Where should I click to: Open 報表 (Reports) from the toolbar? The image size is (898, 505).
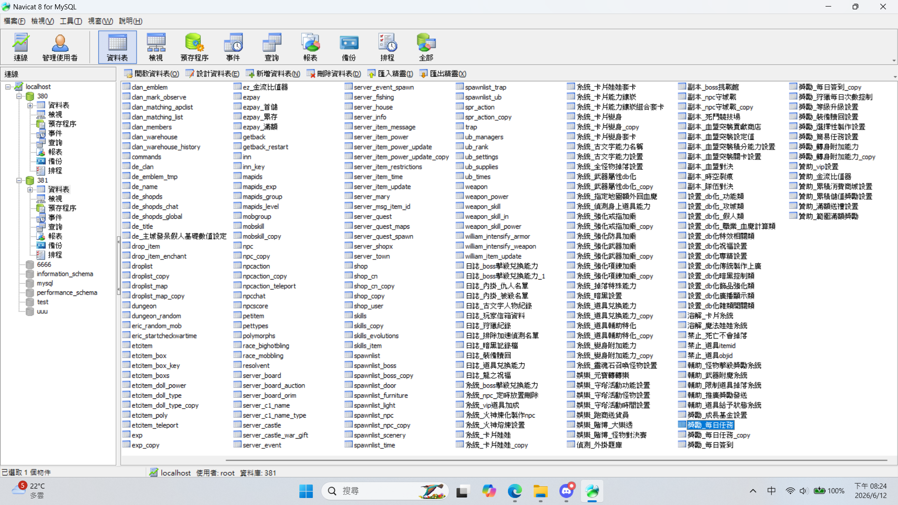click(x=311, y=47)
